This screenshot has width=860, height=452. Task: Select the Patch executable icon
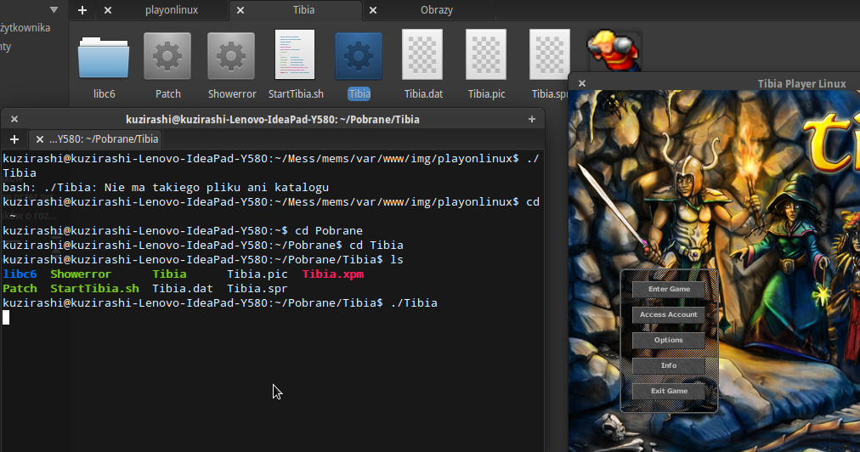coord(167,56)
